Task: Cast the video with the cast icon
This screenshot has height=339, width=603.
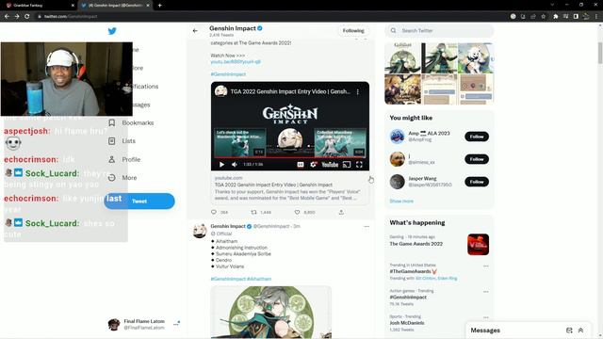Action: click(x=347, y=165)
